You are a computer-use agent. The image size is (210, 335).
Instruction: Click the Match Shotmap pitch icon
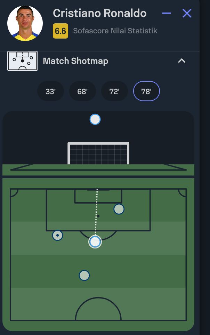23,61
